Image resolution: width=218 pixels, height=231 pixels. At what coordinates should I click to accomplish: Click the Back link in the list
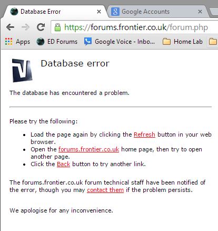click(63, 164)
